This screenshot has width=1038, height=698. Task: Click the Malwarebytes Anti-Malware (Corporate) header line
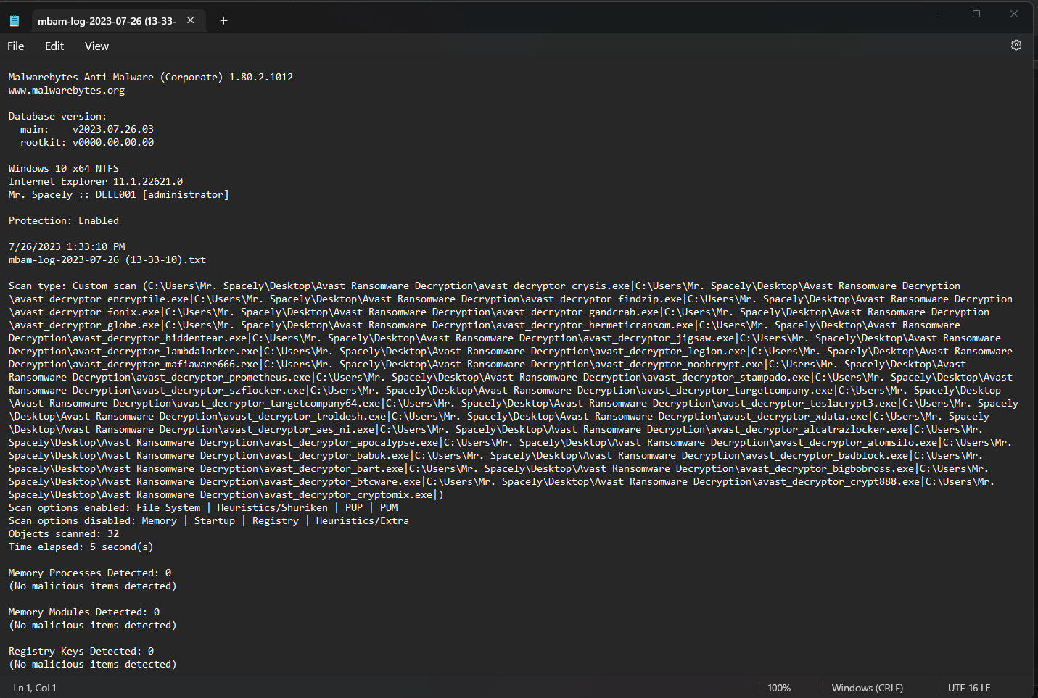click(x=151, y=77)
